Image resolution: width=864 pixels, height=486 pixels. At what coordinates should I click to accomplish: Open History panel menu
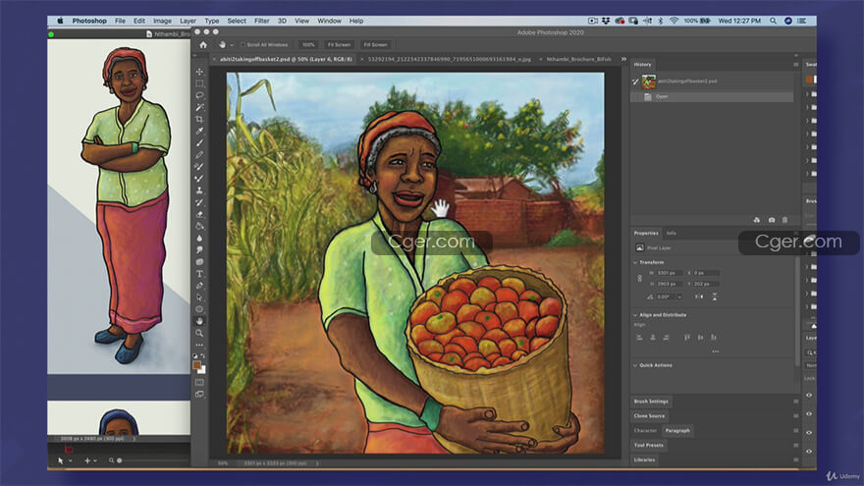tap(795, 65)
